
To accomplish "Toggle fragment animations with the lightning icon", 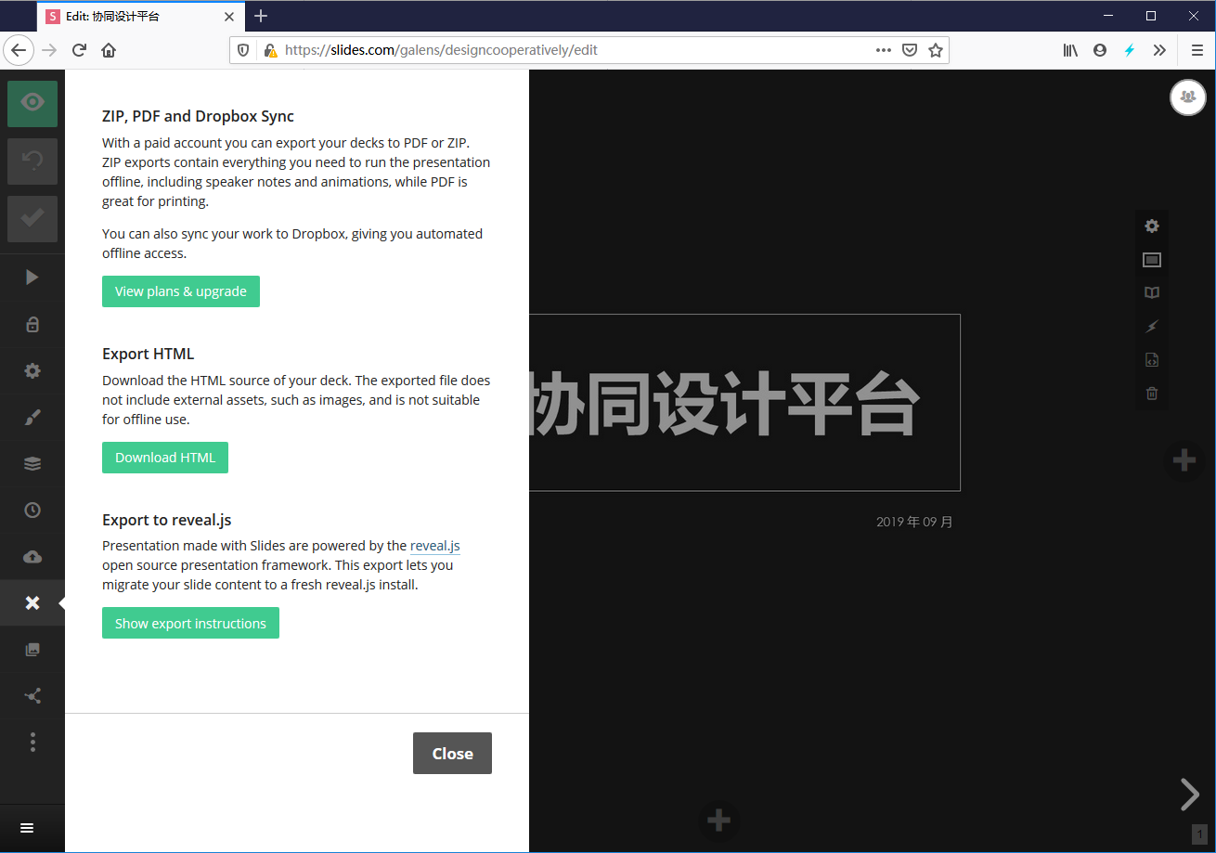I will [x=1152, y=326].
